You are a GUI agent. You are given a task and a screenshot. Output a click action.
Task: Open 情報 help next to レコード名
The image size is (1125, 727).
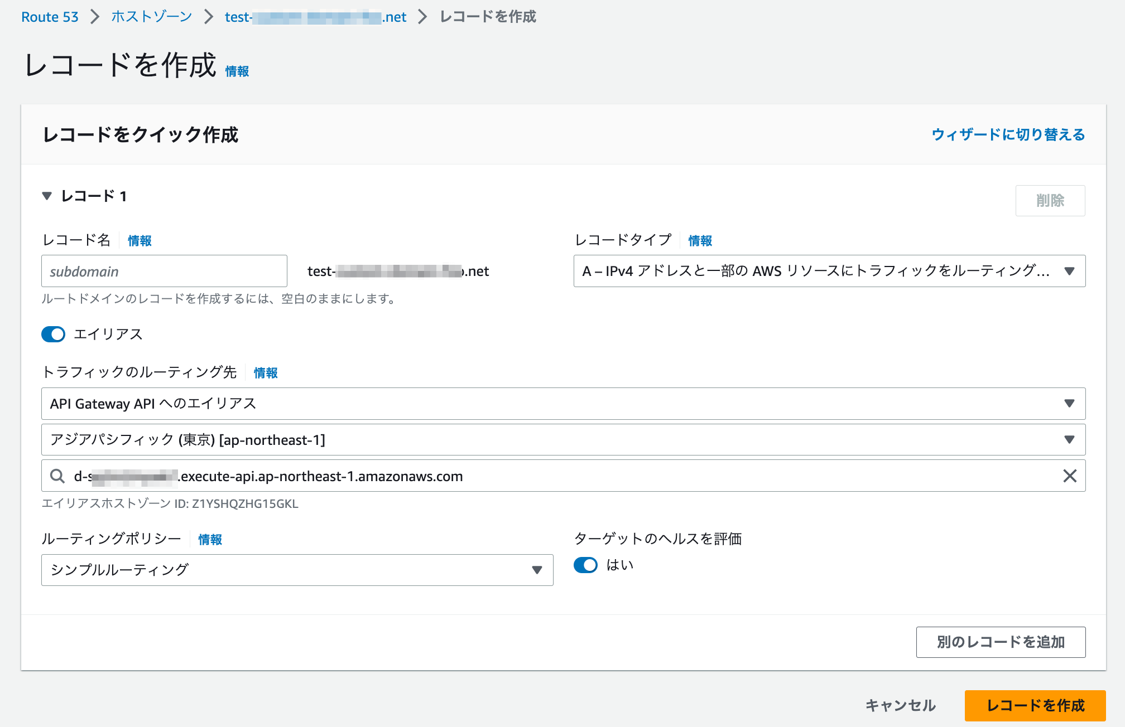point(139,240)
